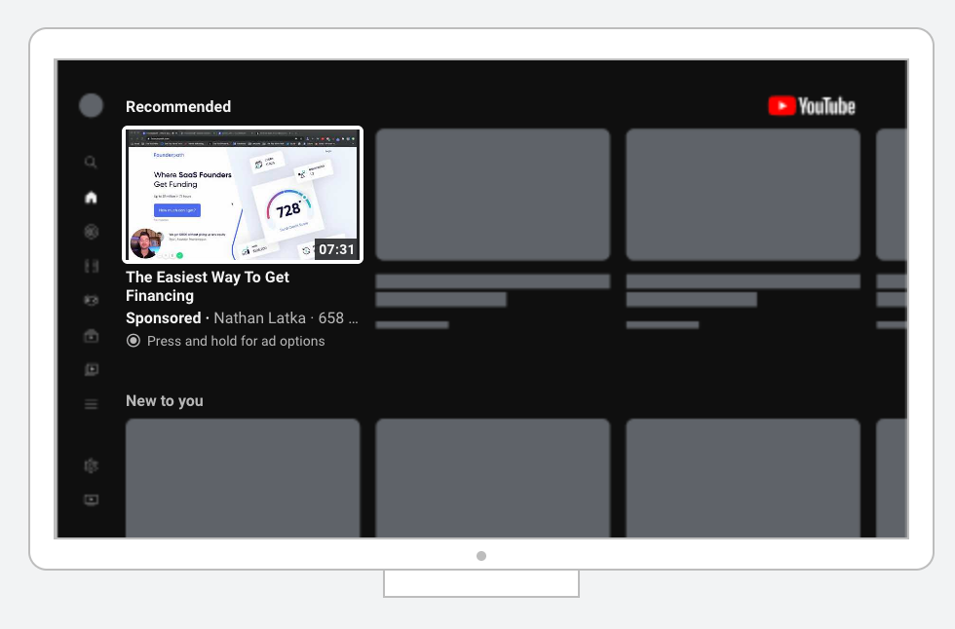Open the film strip Movies icon
The image size is (955, 629).
click(91, 266)
